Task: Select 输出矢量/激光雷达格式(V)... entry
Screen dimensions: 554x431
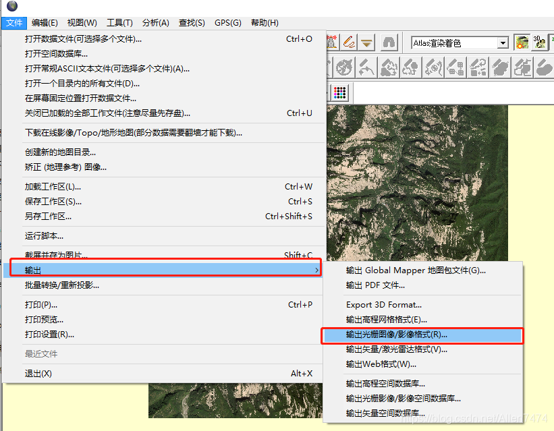Action: point(396,349)
